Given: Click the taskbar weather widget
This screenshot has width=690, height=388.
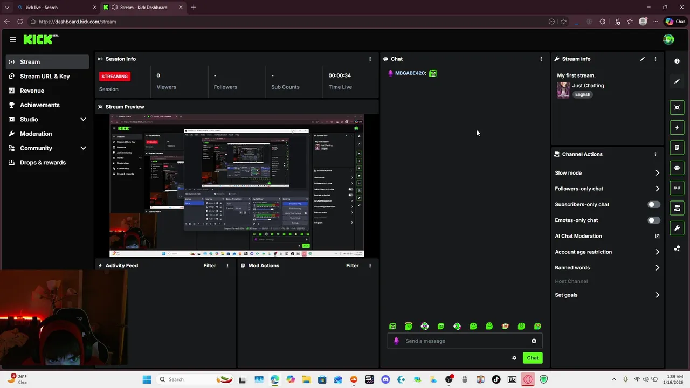Looking at the screenshot, I should coord(18,379).
